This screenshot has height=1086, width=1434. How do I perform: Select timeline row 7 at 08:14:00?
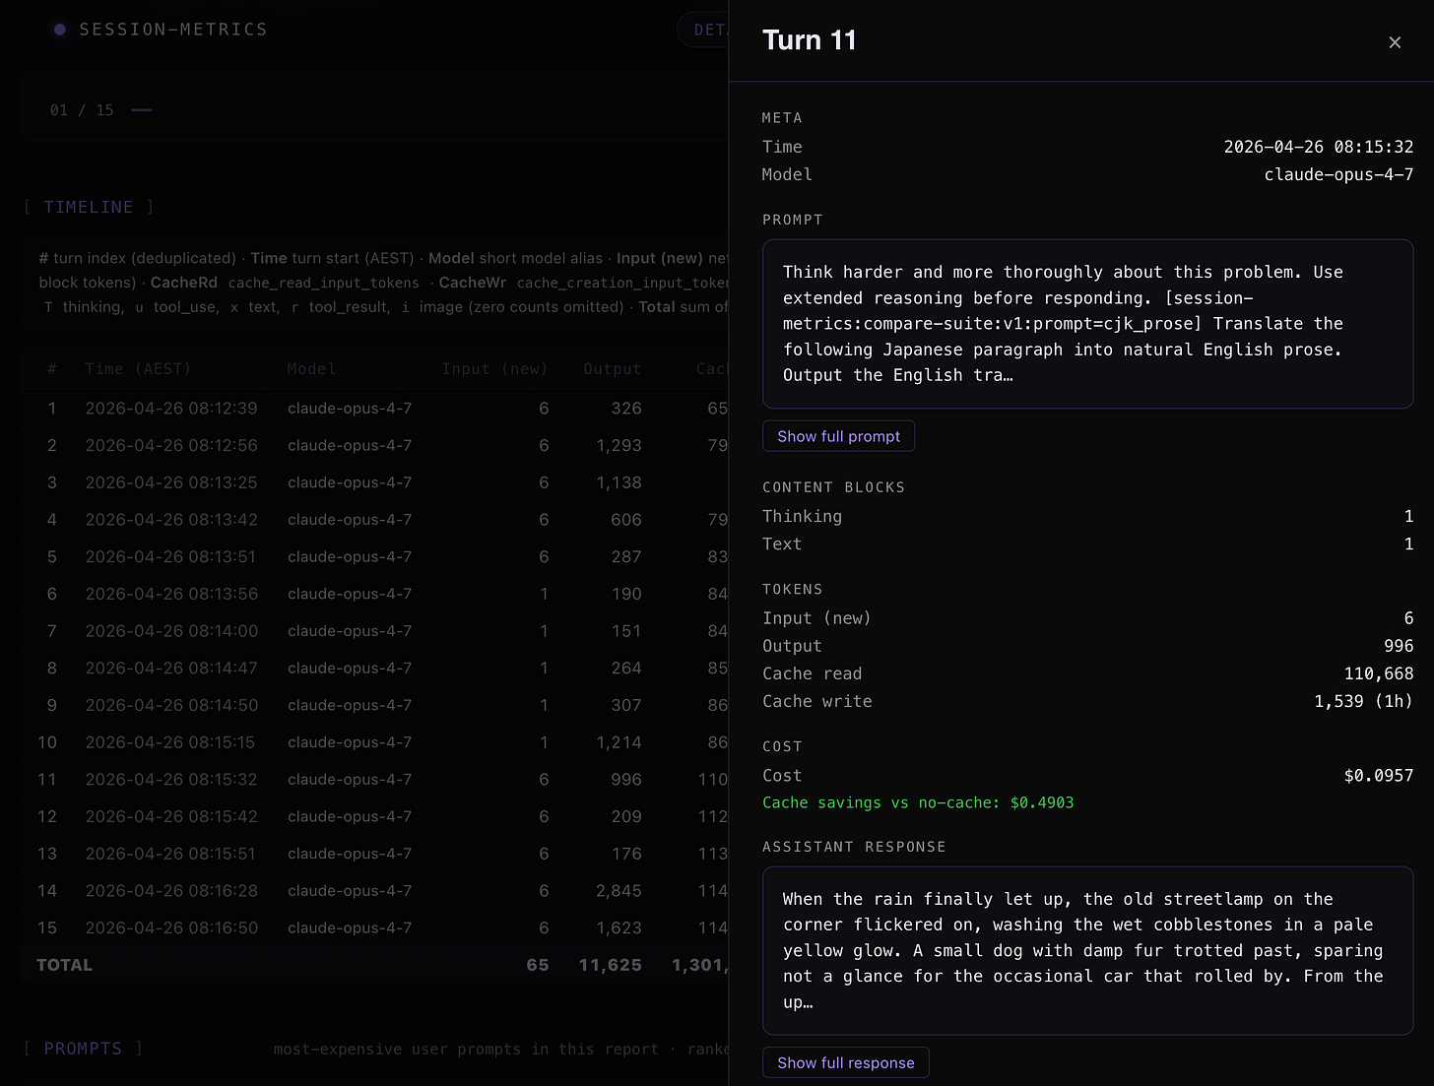375,631
